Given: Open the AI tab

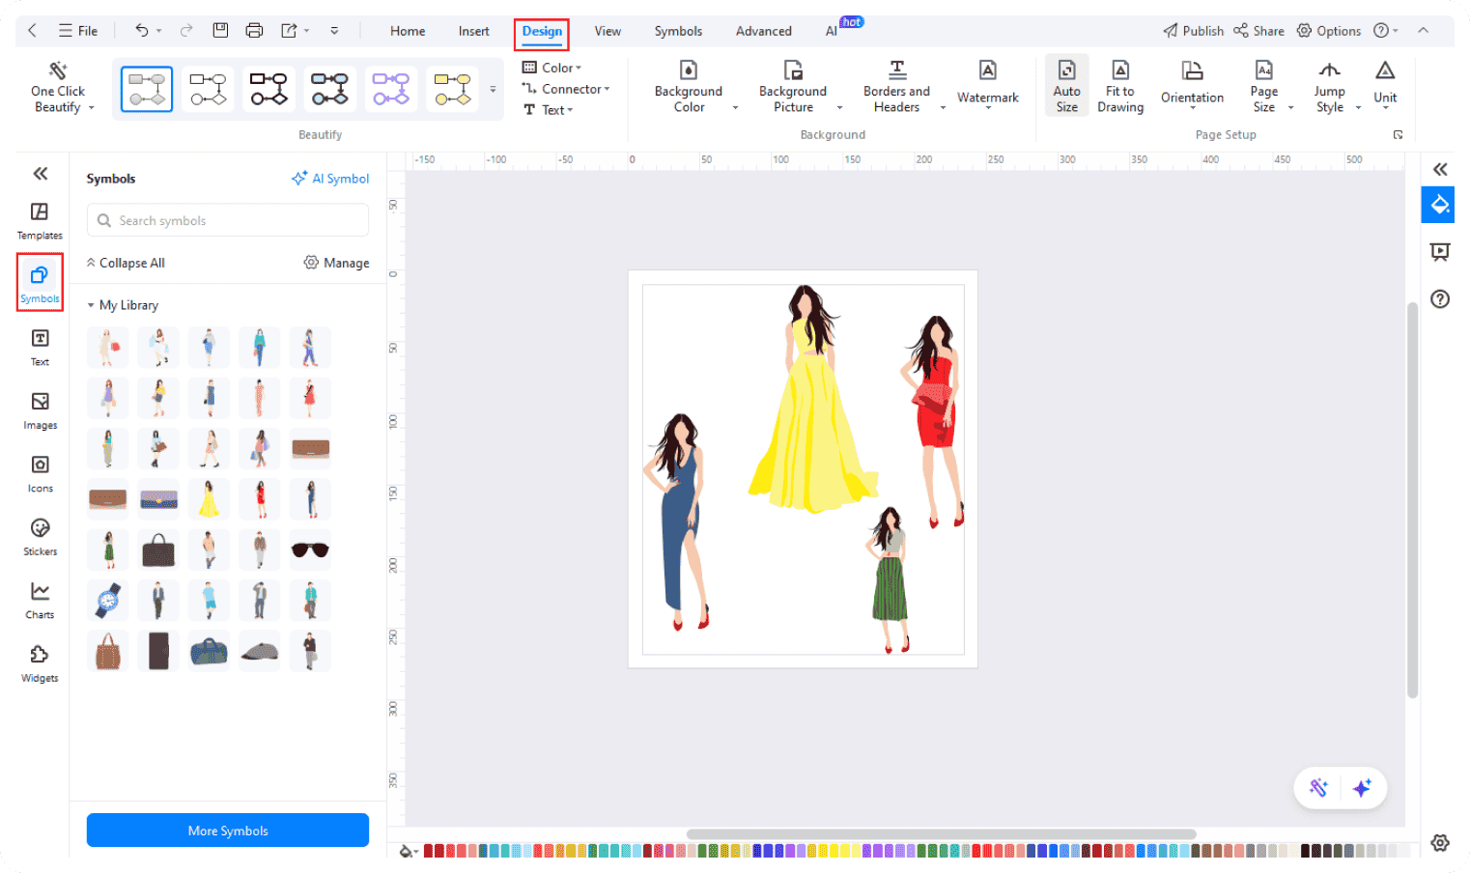Looking at the screenshot, I should 832,31.
